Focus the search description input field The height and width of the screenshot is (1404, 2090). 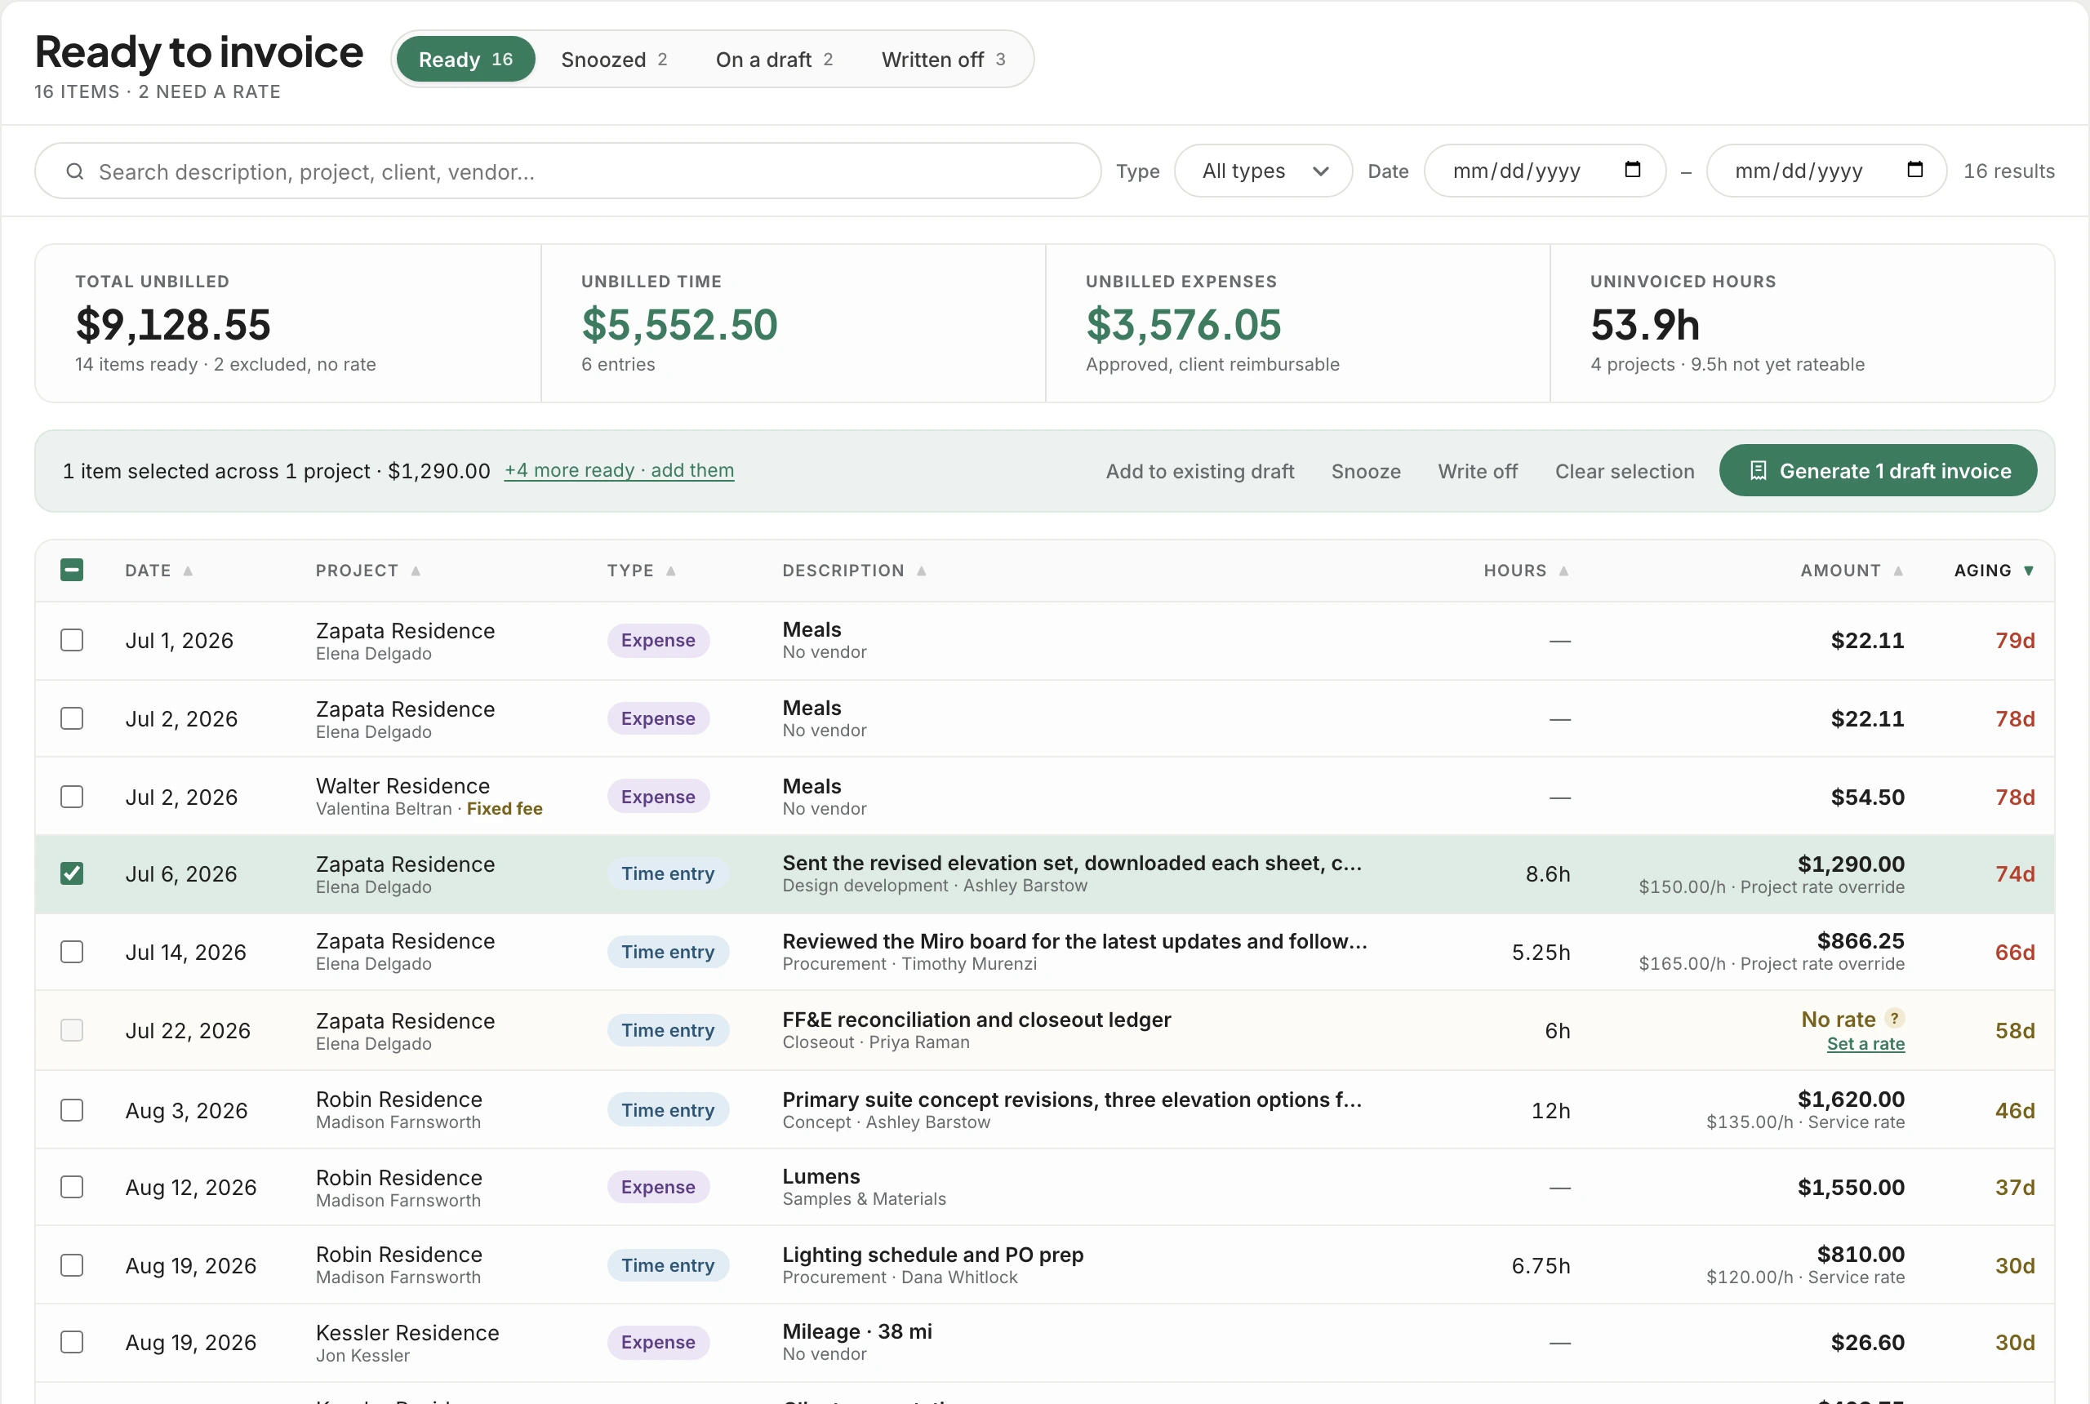tap(567, 171)
